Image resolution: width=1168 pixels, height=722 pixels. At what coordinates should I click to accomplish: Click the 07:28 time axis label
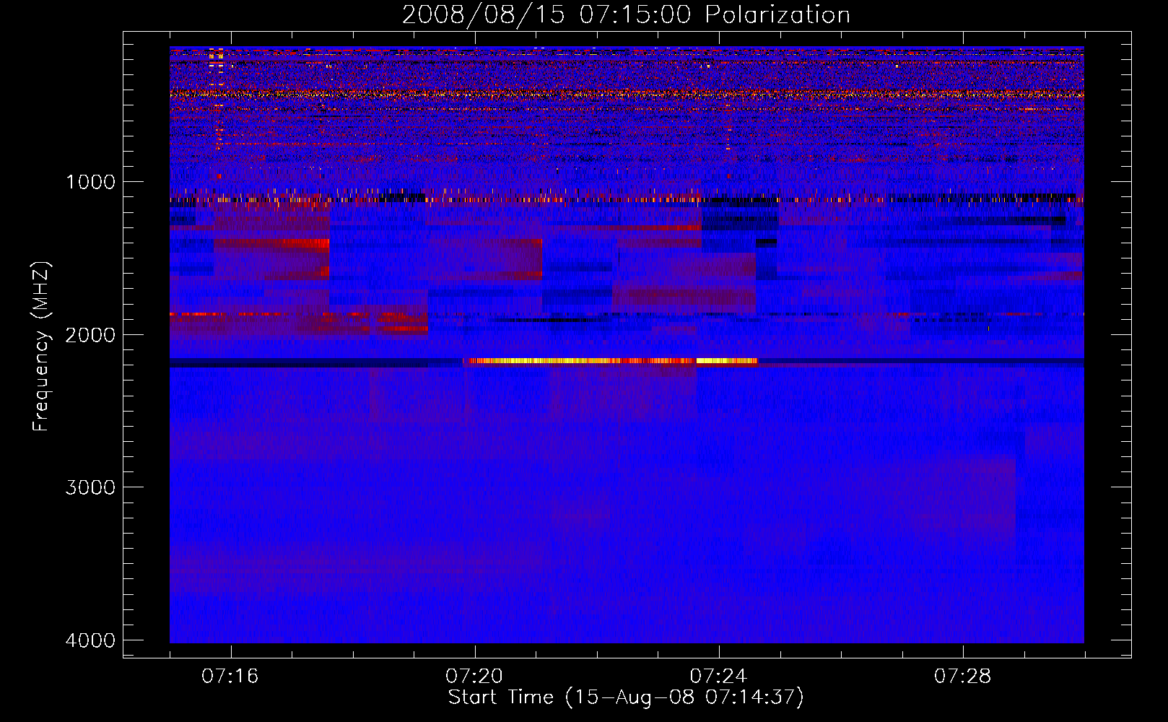point(962,677)
